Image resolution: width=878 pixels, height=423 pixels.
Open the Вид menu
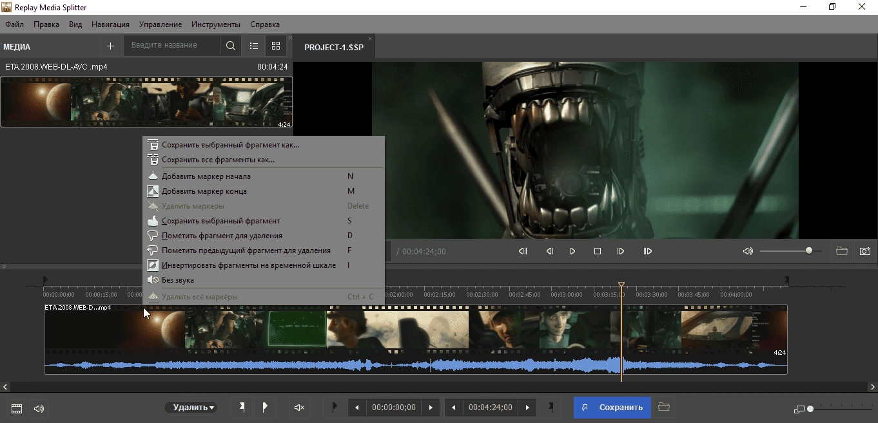pyautogui.click(x=75, y=24)
